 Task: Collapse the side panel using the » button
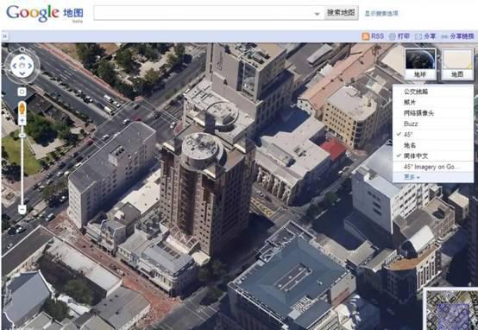(x=4, y=36)
